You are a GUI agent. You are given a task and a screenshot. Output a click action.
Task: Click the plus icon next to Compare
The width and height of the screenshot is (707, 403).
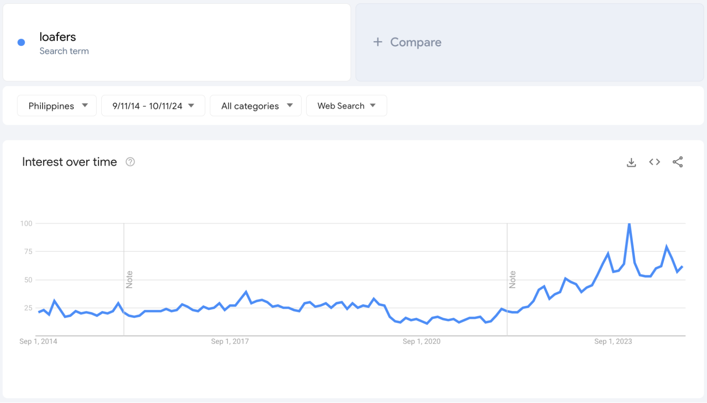pyautogui.click(x=378, y=42)
